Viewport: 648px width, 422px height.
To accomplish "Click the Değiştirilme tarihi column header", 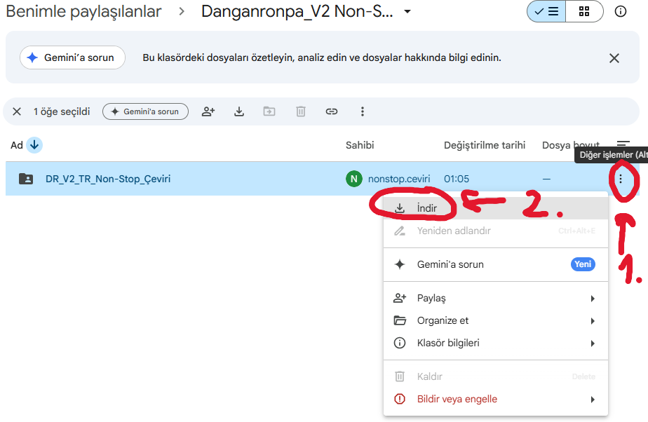I will (485, 145).
